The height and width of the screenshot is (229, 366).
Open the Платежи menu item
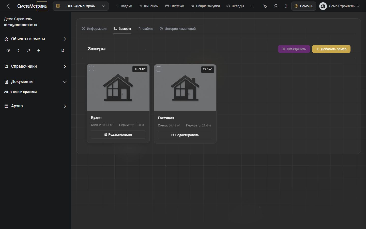[x=175, y=6]
